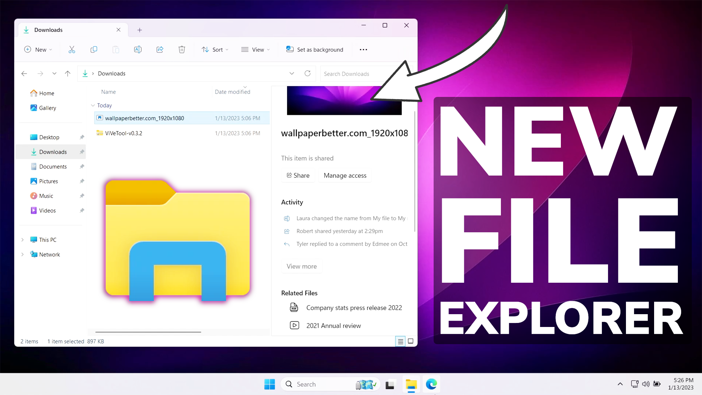Open Microsoft Edge from the taskbar

click(431, 384)
